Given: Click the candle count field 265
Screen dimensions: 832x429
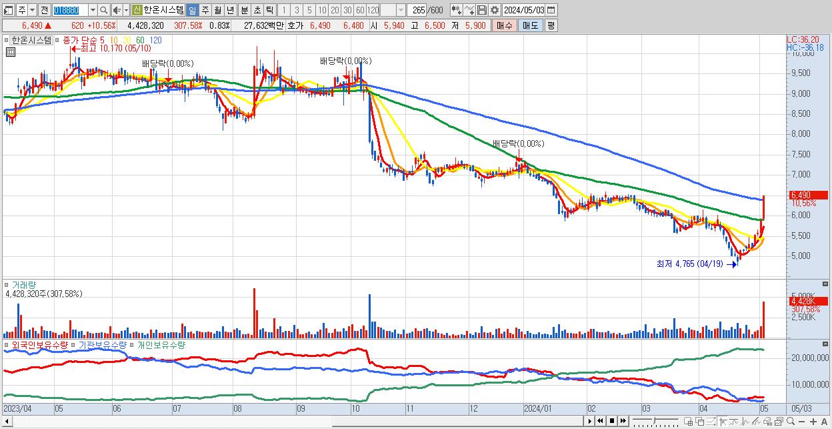Looking at the screenshot, I should tap(418, 10).
